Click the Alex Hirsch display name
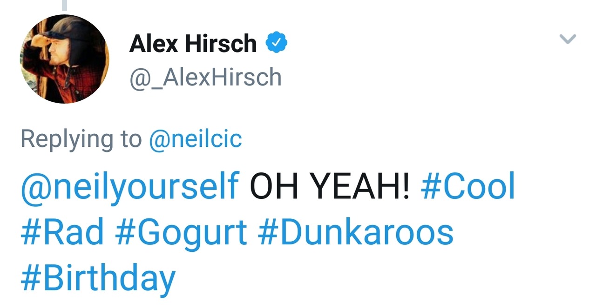 [x=193, y=44]
